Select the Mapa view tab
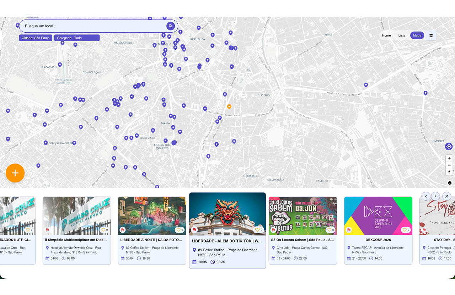Image resolution: width=455 pixels, height=295 pixels. (x=417, y=35)
